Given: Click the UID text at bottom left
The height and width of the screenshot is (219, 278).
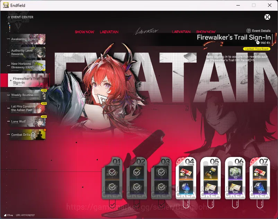Looking at the screenshot, I should pyautogui.click(x=25, y=215).
